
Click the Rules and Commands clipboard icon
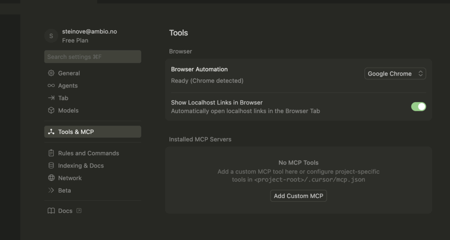[51, 153]
